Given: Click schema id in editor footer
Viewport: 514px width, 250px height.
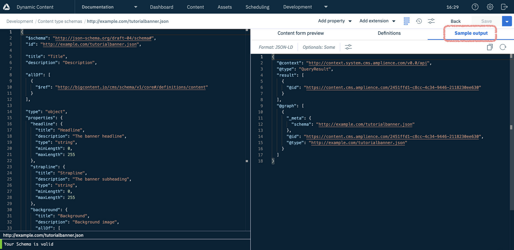Looking at the screenshot, I should tap(43, 235).
